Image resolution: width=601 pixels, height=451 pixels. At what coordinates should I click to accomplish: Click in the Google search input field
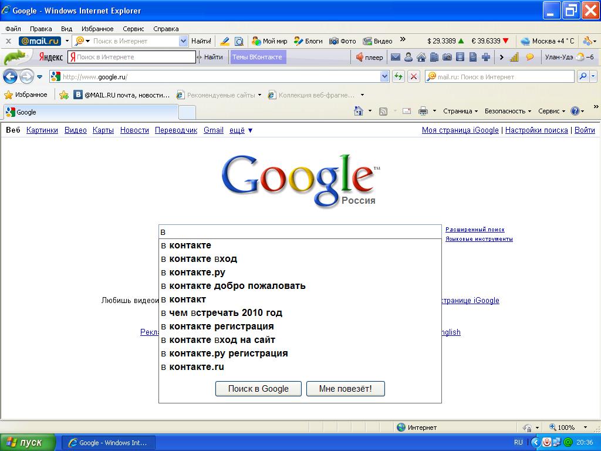click(x=300, y=231)
